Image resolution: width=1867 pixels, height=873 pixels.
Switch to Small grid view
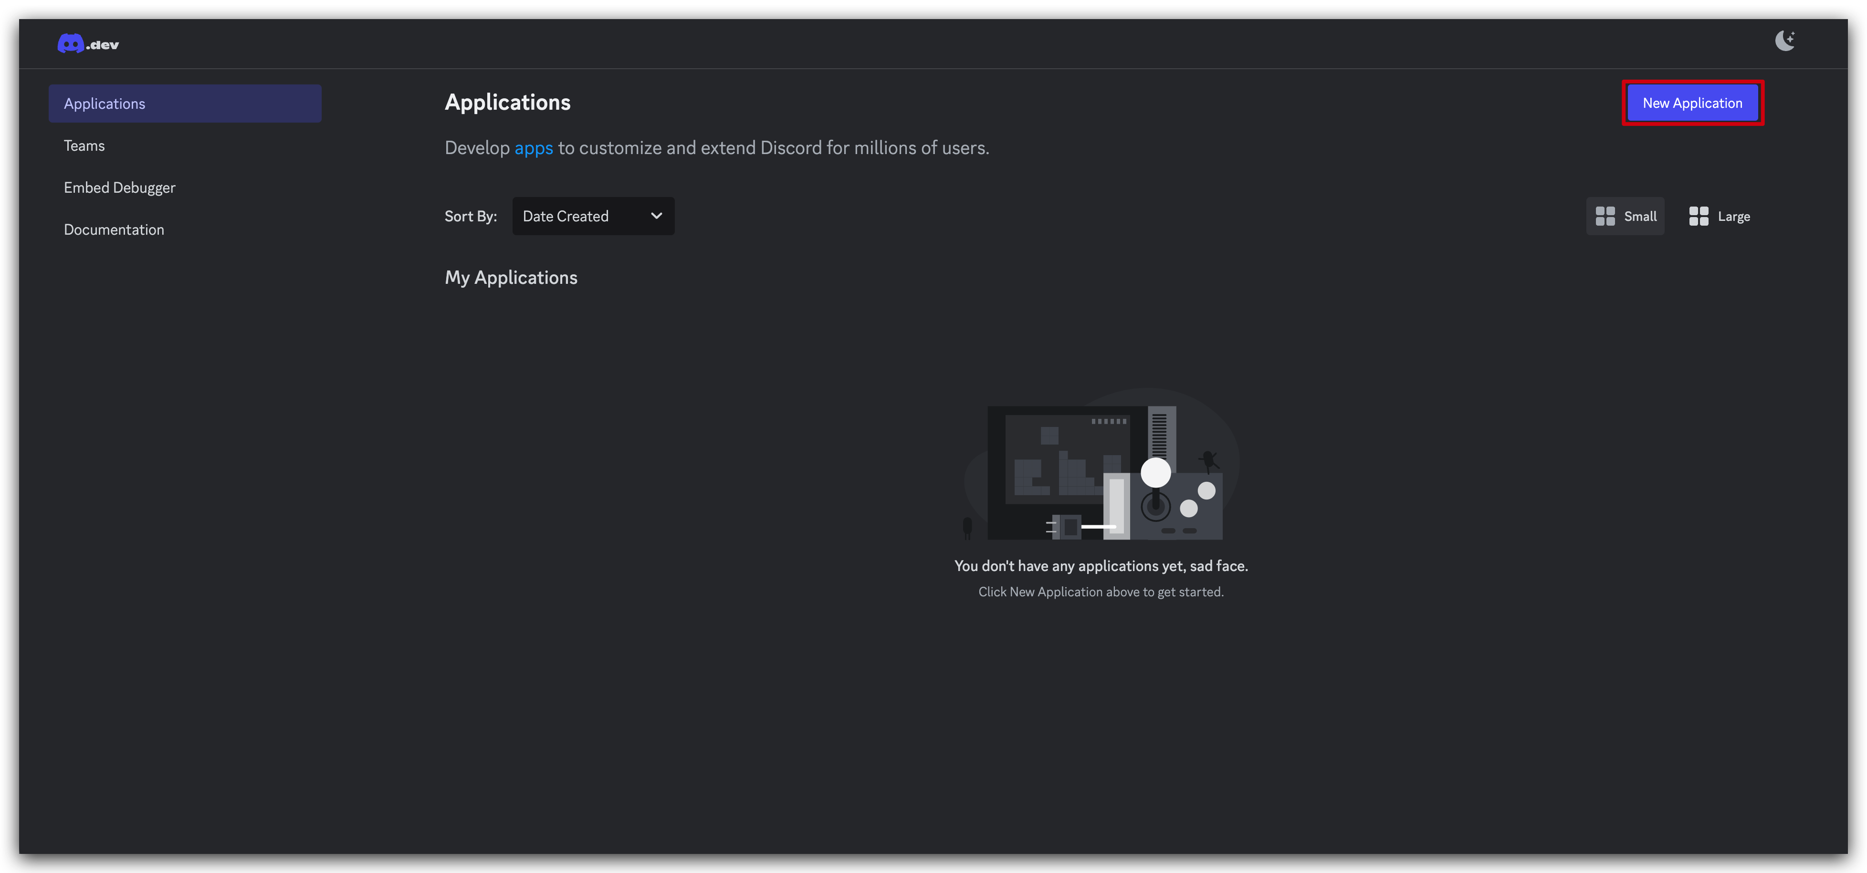[x=1626, y=216]
